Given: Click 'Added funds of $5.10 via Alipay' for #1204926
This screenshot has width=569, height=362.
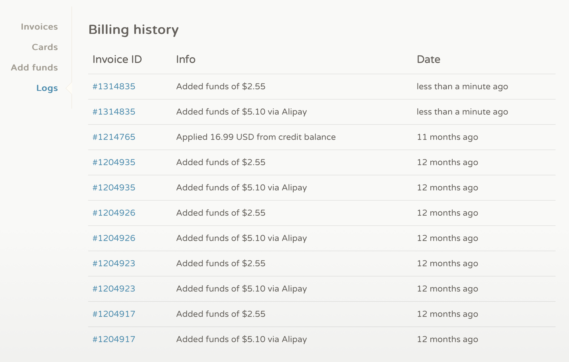Looking at the screenshot, I should (242, 238).
